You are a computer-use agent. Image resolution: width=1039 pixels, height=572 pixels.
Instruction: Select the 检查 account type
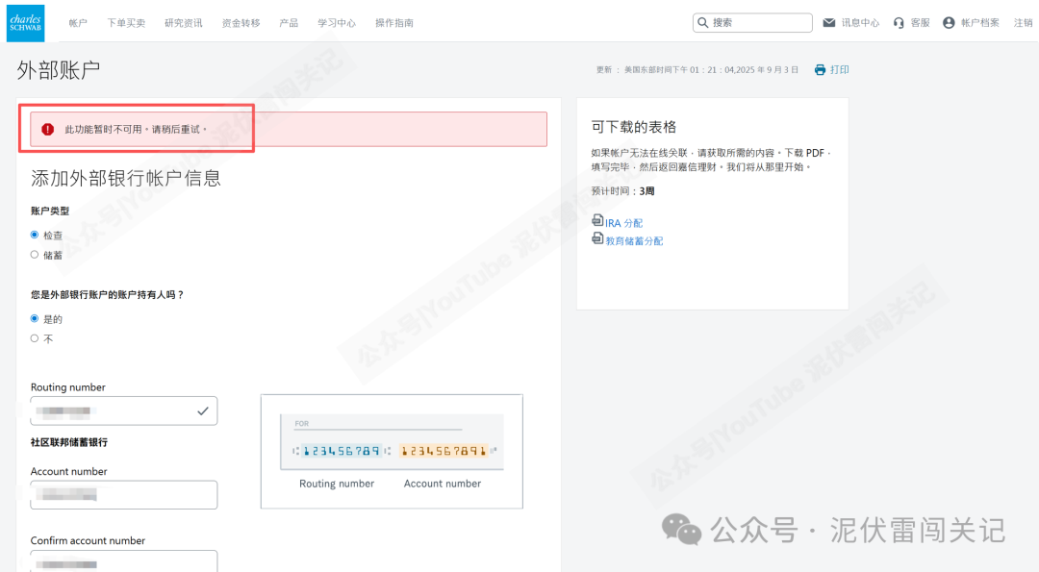point(33,234)
